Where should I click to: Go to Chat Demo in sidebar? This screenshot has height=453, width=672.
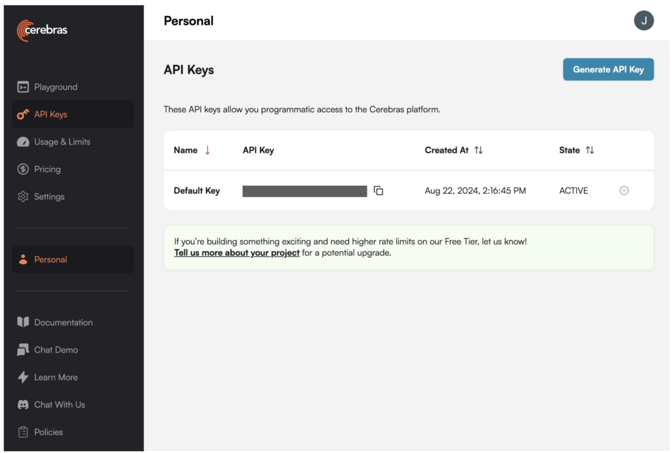point(56,350)
